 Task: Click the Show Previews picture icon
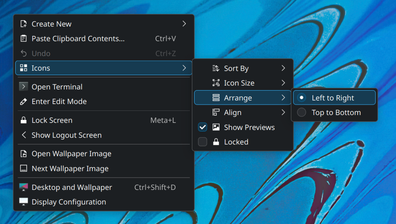(x=216, y=127)
